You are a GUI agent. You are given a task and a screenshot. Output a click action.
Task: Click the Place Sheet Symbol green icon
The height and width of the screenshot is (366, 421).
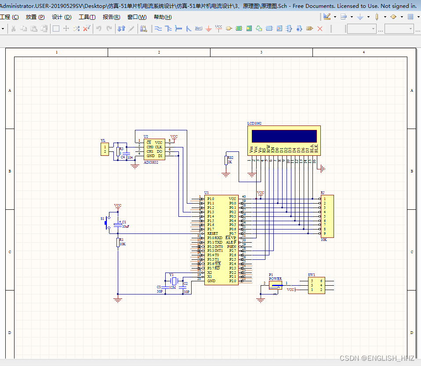(239, 29)
